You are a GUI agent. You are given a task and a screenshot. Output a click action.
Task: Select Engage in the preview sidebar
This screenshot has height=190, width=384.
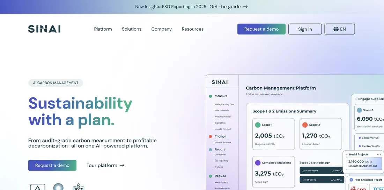click(x=220, y=136)
